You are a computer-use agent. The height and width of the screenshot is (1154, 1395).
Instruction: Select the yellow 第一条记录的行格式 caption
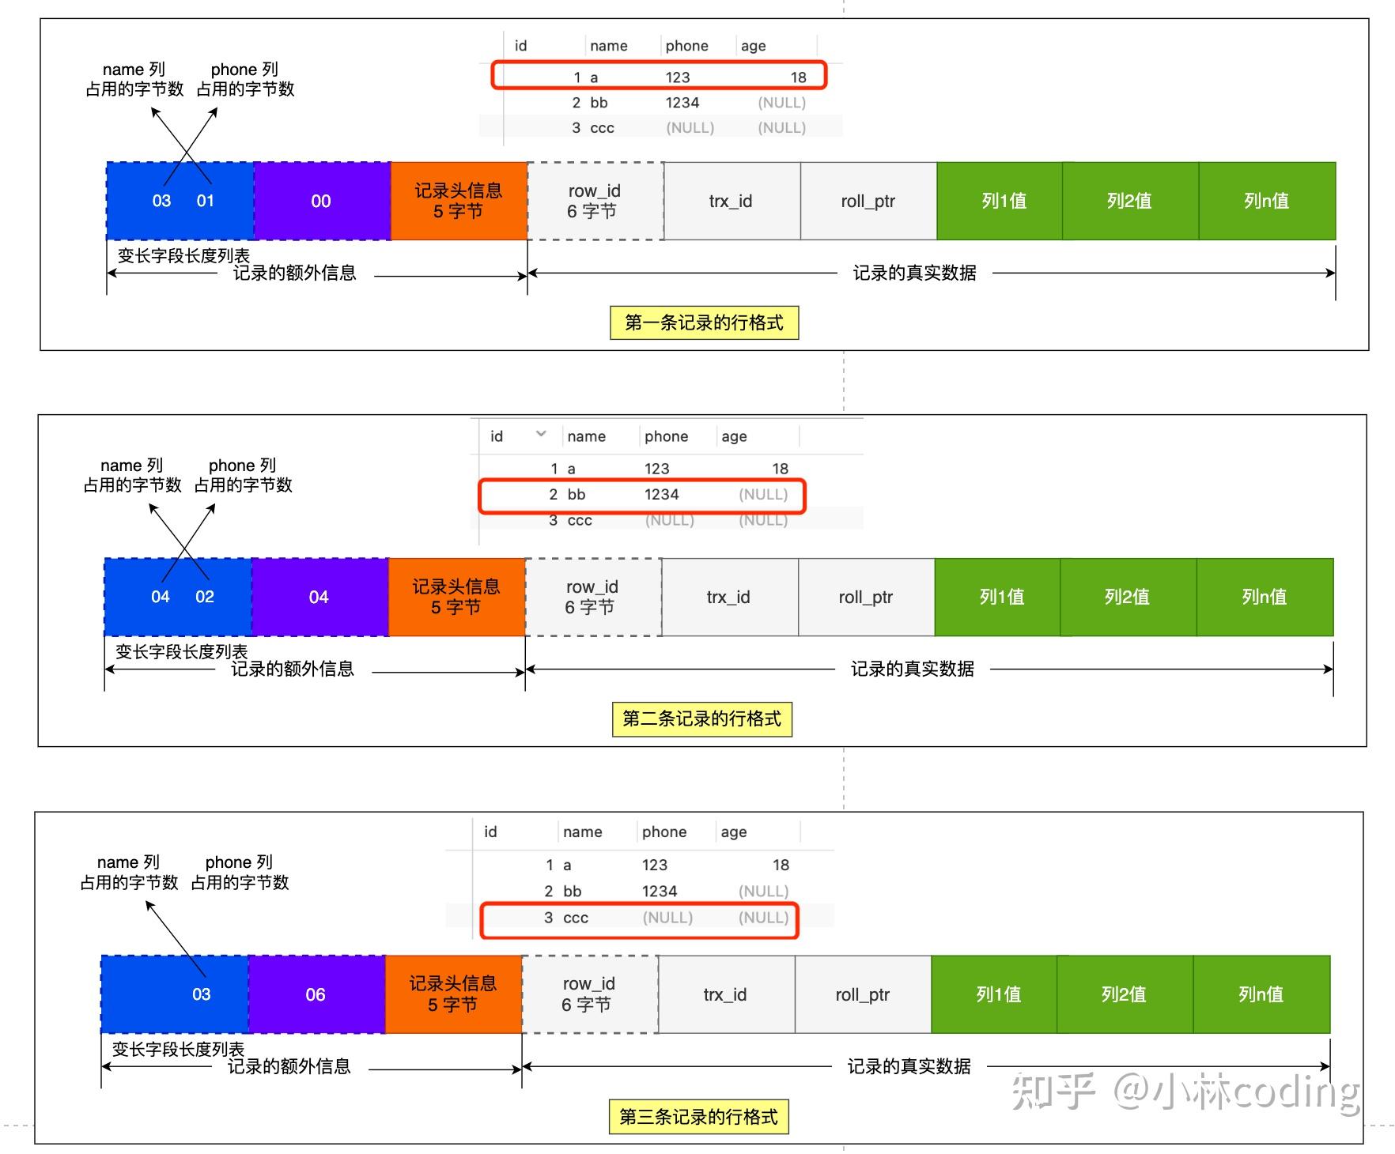[704, 322]
